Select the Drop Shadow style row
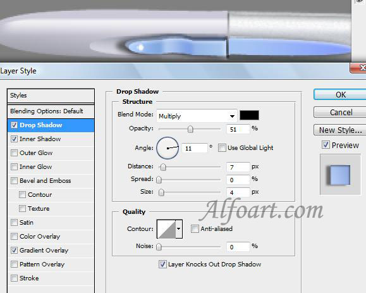Viewport: 366px width, 293px height. (51, 125)
